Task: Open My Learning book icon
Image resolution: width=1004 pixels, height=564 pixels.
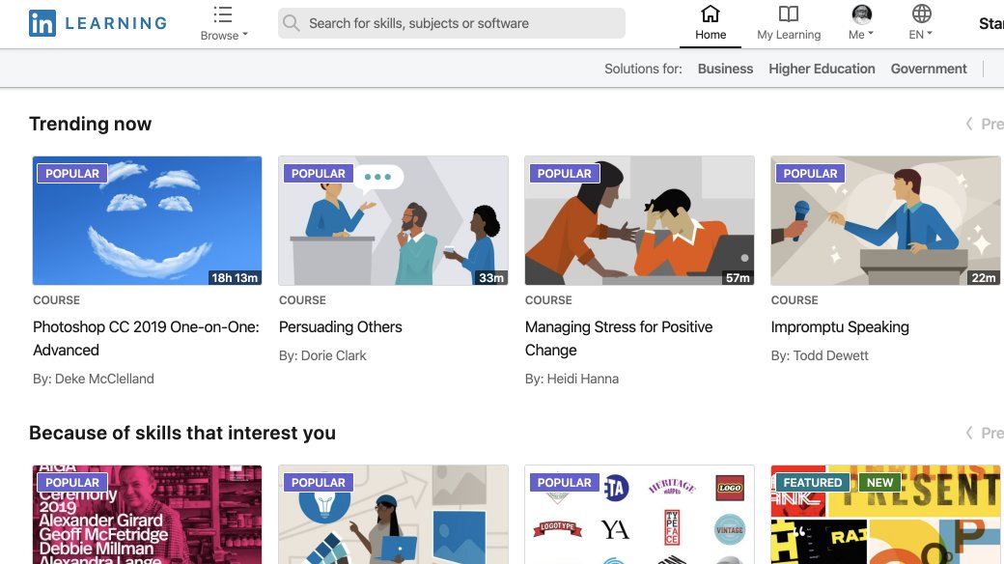Action: click(x=788, y=14)
